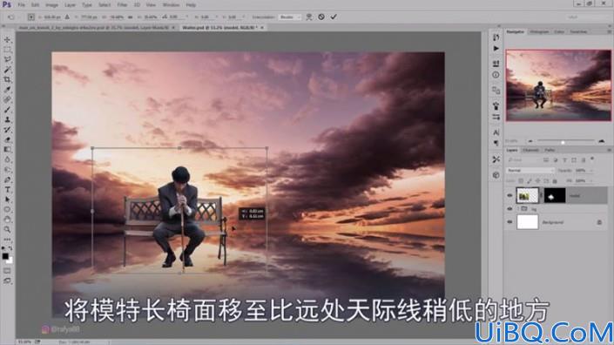This screenshot has height=345, width=614.
Task: Select the Path Selection tool
Action: pyautogui.click(x=8, y=200)
